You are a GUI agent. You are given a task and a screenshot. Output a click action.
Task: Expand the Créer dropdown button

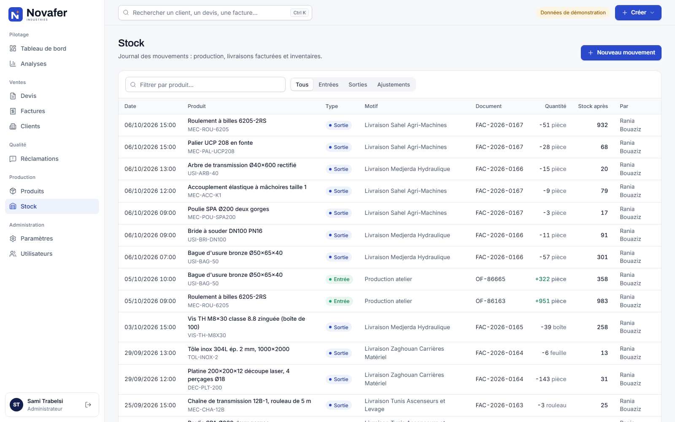click(638, 13)
